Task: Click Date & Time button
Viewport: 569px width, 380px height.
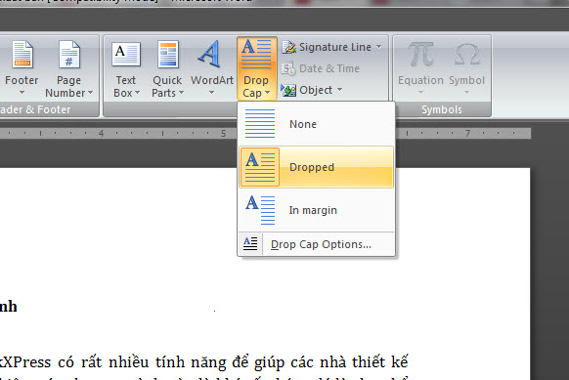Action: pos(321,68)
